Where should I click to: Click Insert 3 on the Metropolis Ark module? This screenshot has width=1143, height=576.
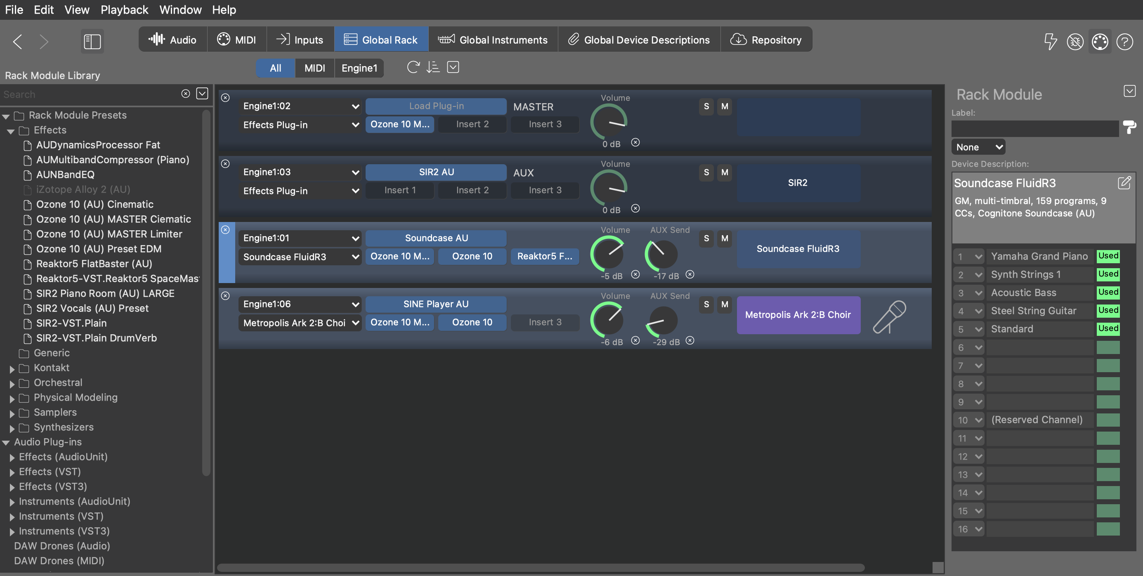coord(545,322)
